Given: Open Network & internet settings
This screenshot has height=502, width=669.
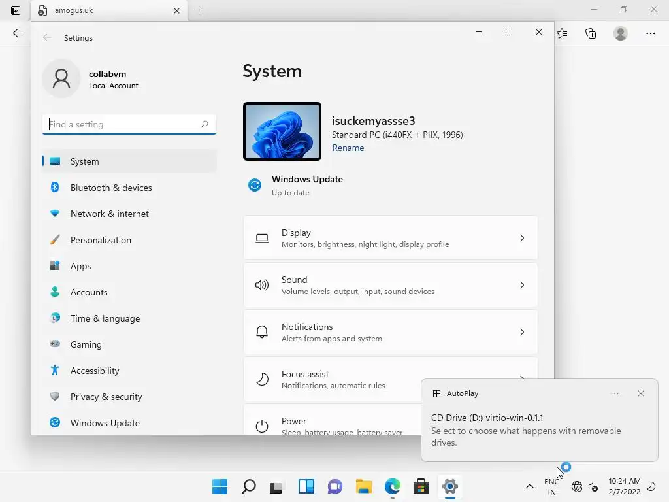Looking at the screenshot, I should click(129, 214).
